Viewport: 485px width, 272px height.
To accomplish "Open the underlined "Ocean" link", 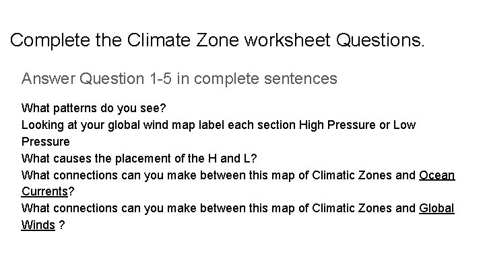I will tap(437, 175).
